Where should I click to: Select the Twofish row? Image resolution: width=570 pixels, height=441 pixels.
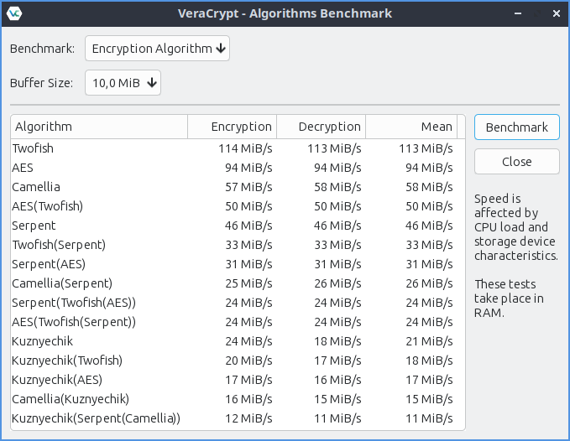coord(238,148)
